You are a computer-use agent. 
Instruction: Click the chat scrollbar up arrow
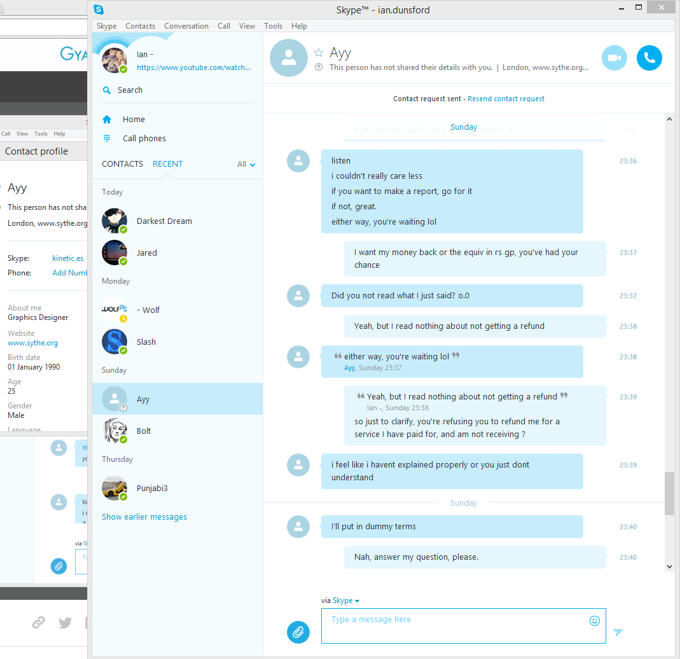click(x=669, y=119)
